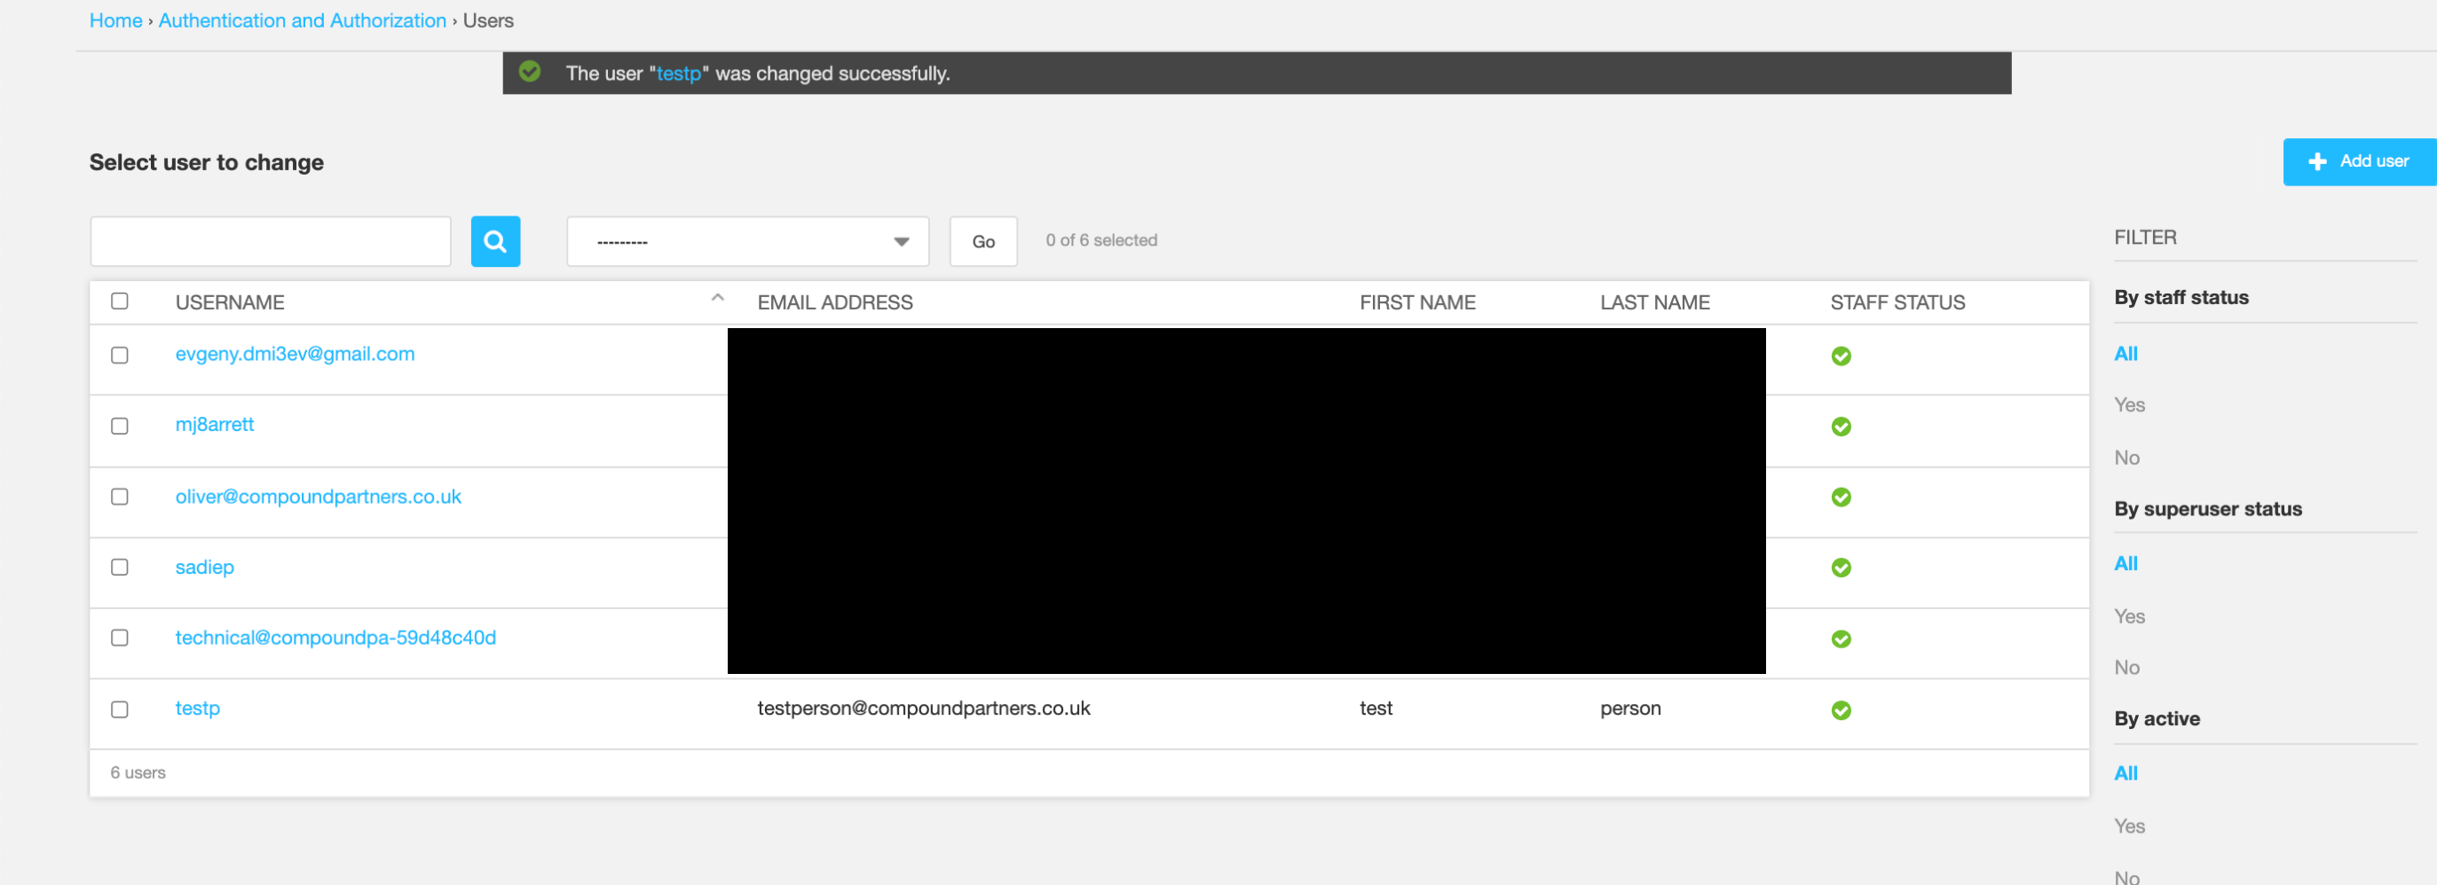Click the Go button
Screen dimensions: 2437x885
983,241
